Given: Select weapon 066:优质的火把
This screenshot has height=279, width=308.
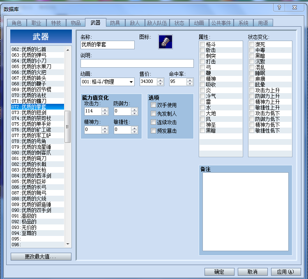Looking at the screenshot, I should coord(37,72).
